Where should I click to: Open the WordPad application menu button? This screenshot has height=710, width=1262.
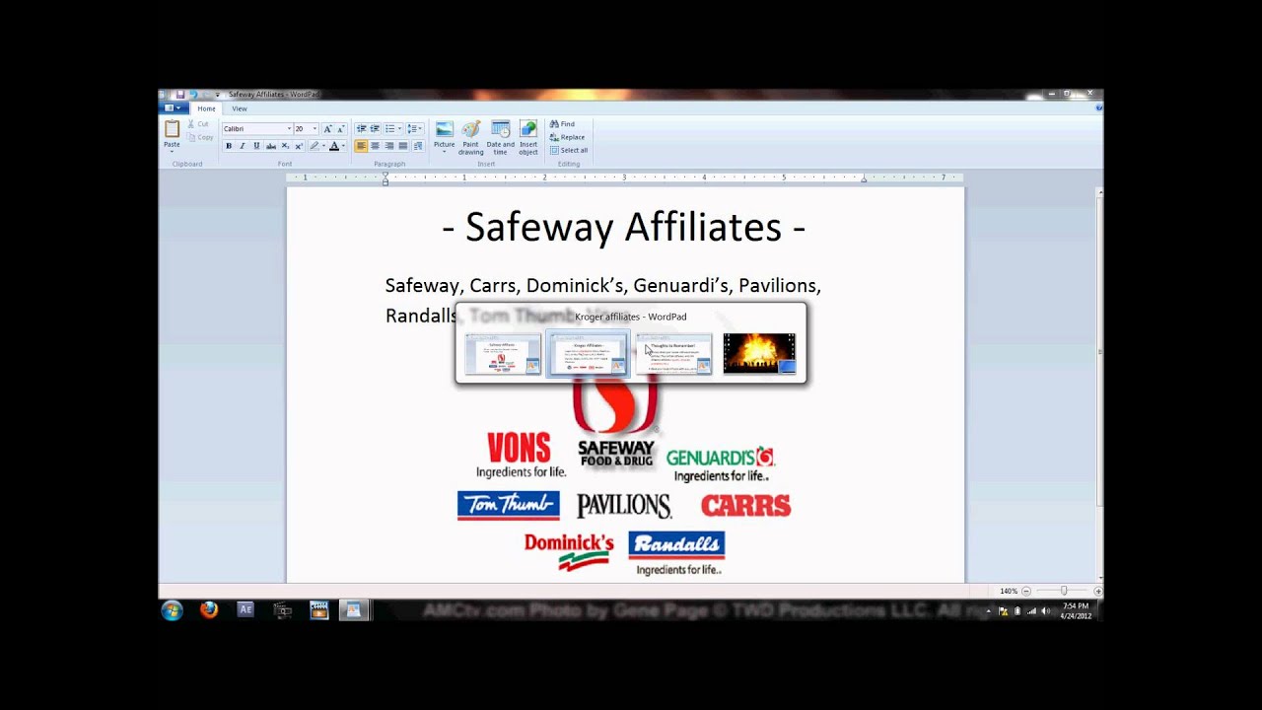pos(172,108)
